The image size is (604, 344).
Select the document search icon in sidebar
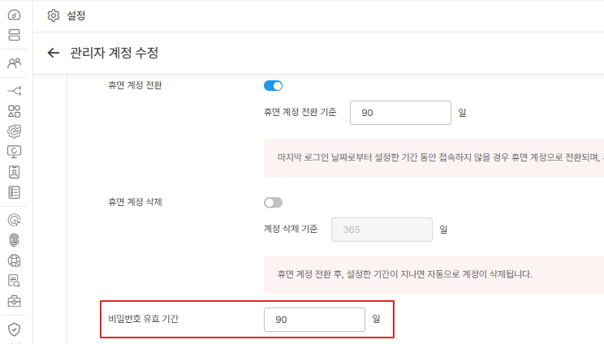coord(14,281)
